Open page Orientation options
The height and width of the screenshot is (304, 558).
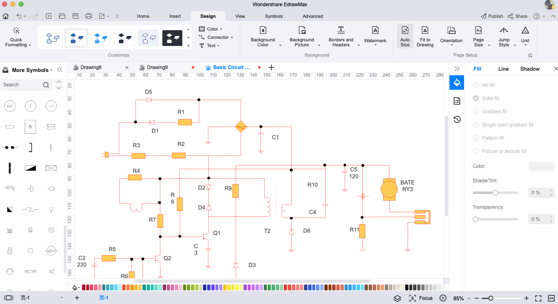pyautogui.click(x=451, y=36)
